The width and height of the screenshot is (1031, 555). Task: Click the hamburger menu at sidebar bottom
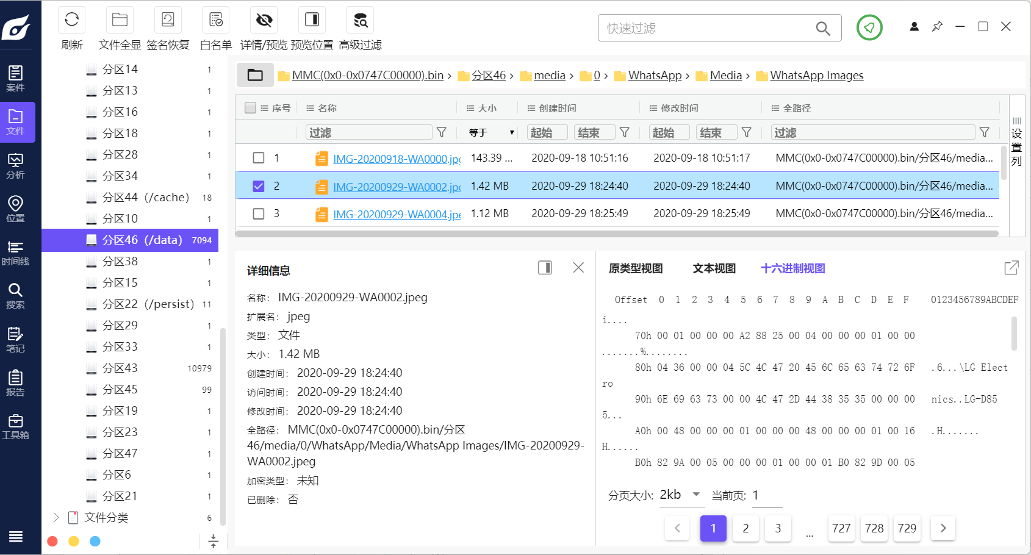click(x=16, y=537)
